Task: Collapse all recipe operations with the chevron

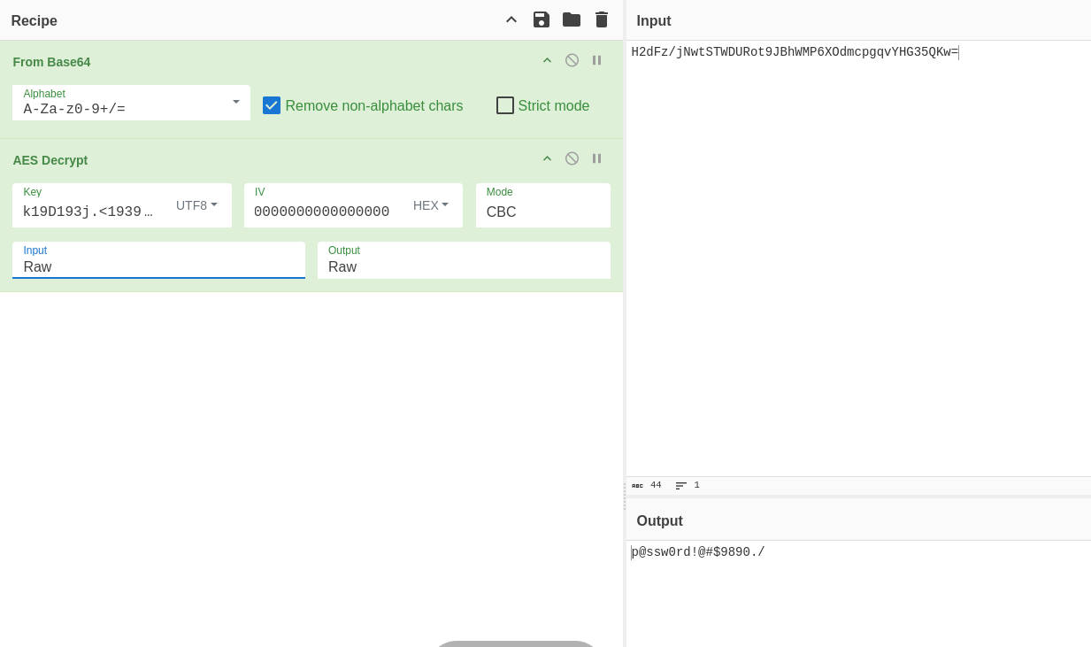Action: coord(511,19)
